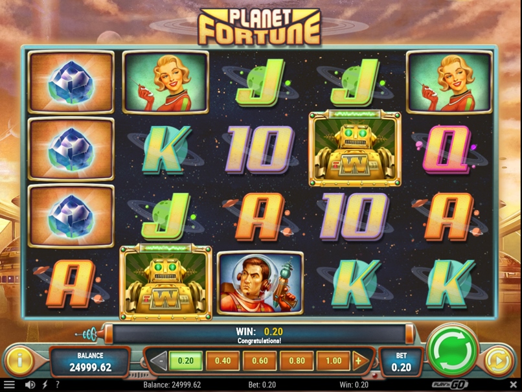Open paytable info button
This screenshot has height=392, width=522.
19,360
